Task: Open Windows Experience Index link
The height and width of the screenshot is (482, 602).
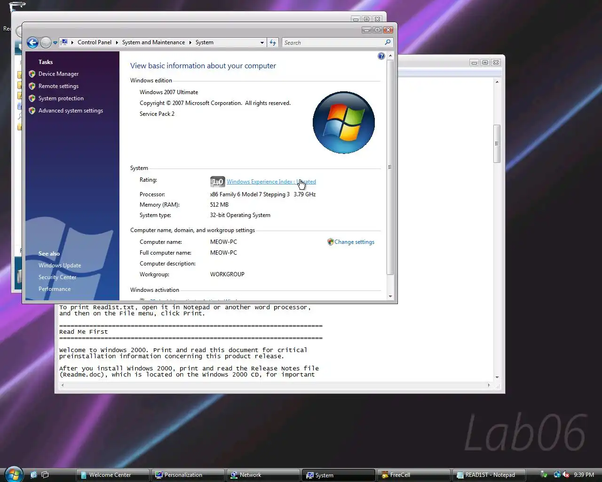Action: [271, 182]
